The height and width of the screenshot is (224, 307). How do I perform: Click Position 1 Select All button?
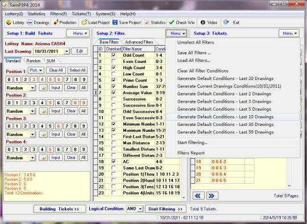coord(77,70)
